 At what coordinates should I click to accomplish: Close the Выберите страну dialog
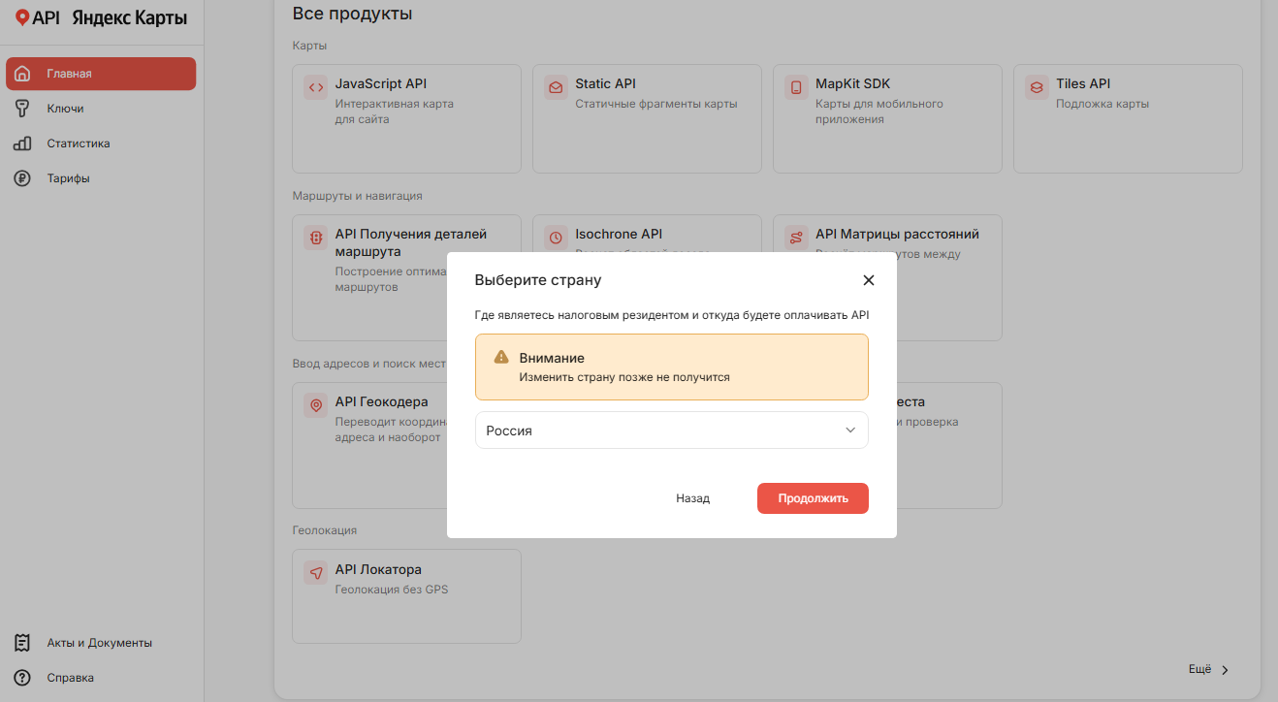click(x=869, y=280)
